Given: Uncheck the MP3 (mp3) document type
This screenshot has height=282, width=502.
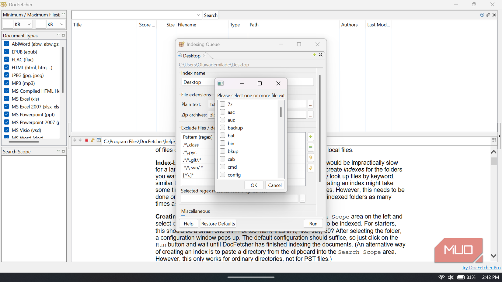Looking at the screenshot, I should click(x=7, y=83).
